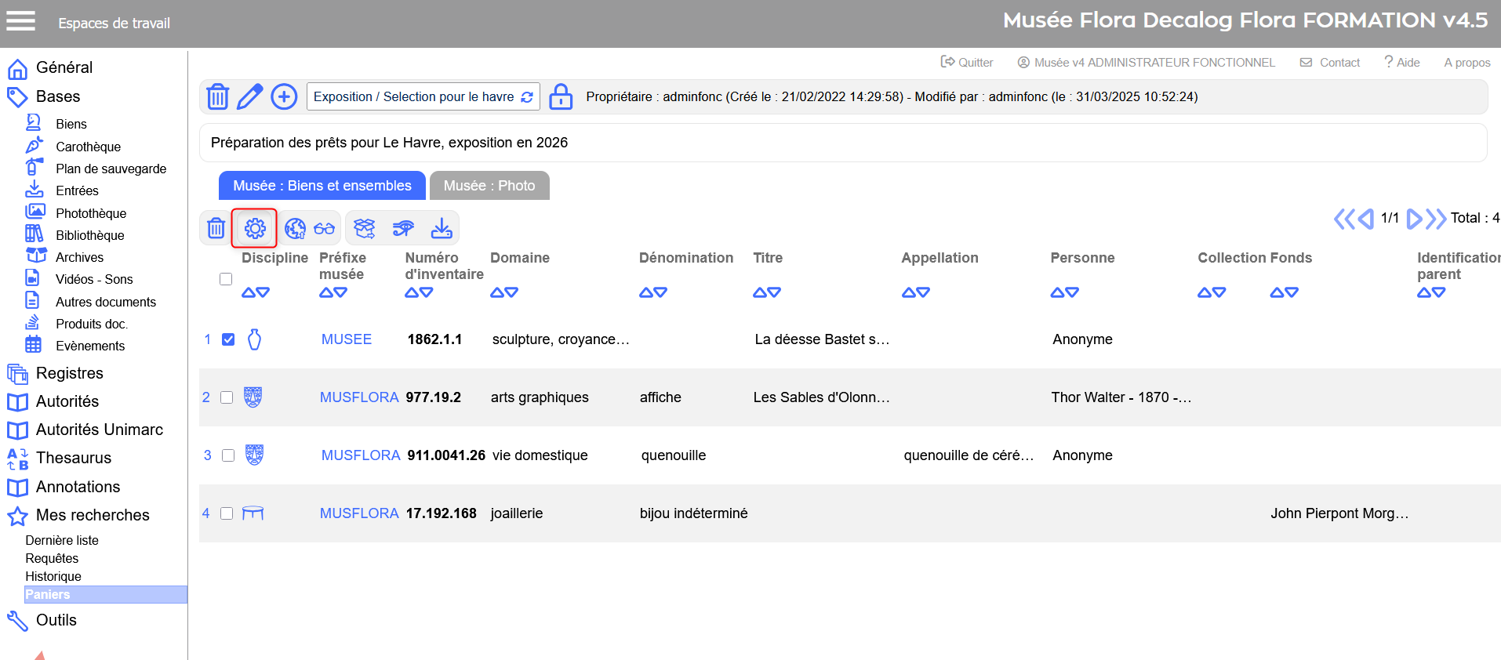Click the pencil icon to edit the basket
Viewport: 1501px width, 660px height.
click(249, 96)
